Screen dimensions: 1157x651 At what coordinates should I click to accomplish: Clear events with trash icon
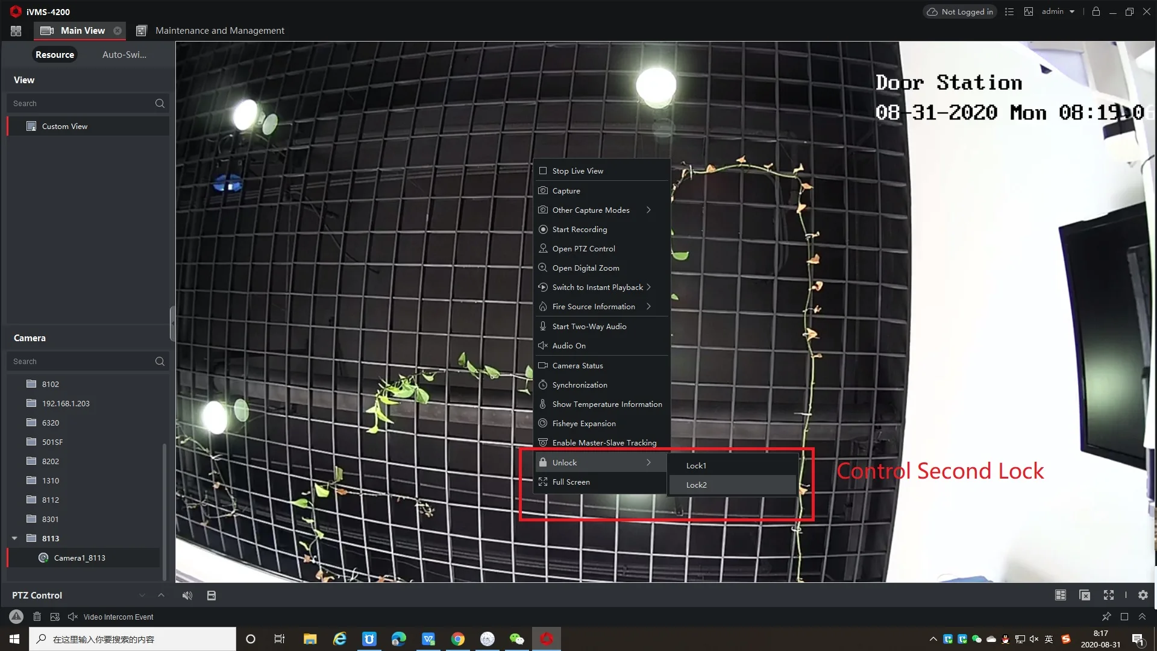click(37, 617)
